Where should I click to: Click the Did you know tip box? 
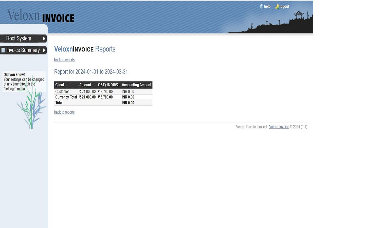pos(24,82)
